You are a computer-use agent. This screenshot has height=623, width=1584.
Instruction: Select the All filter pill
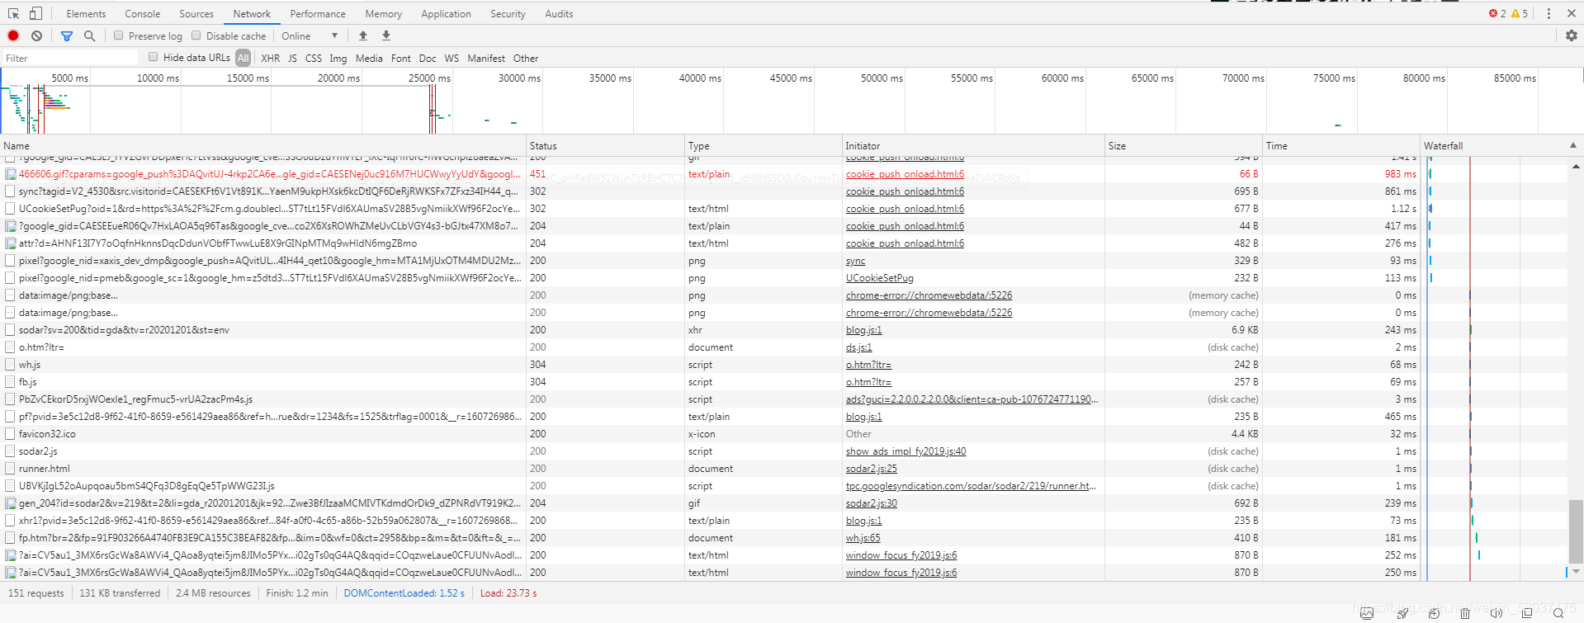click(243, 58)
